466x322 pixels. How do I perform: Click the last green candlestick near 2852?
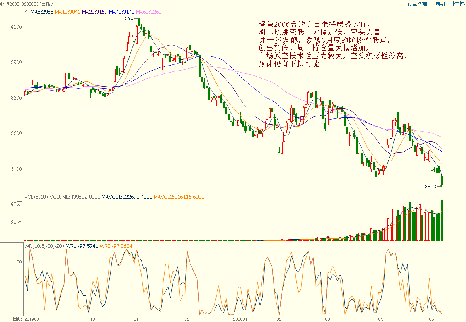[x=442, y=181]
